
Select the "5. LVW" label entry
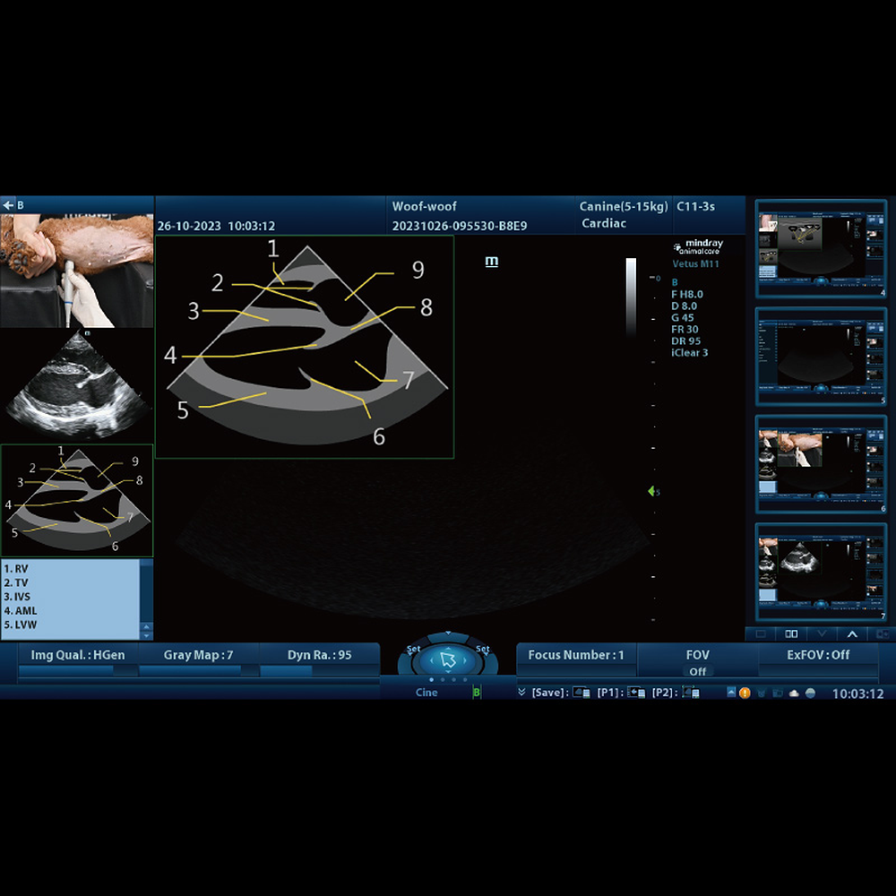[x=20, y=625]
